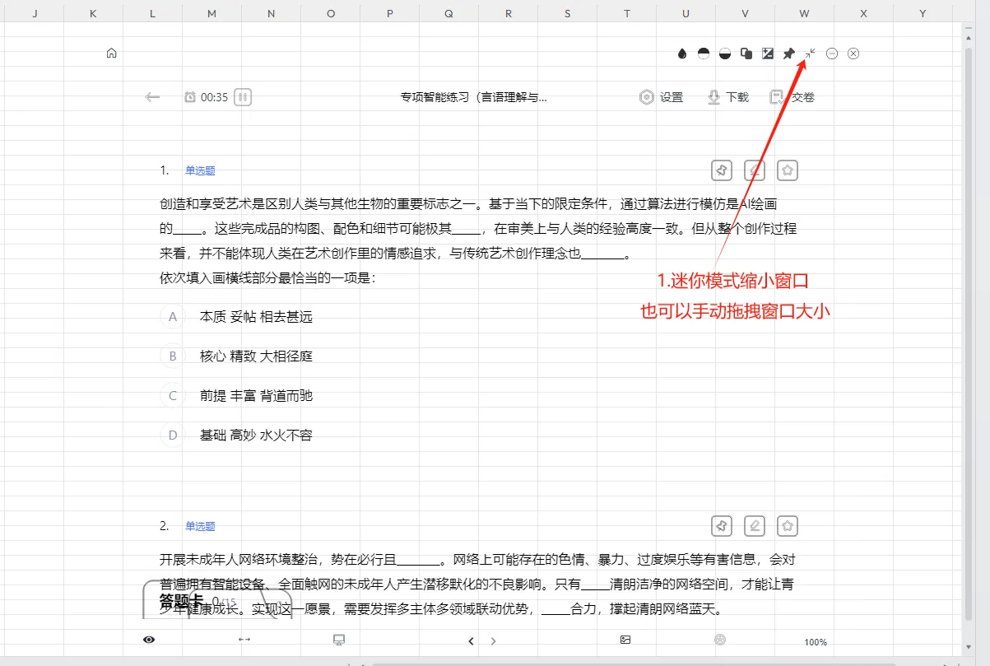Click the screen projection monitor icon

point(339,639)
